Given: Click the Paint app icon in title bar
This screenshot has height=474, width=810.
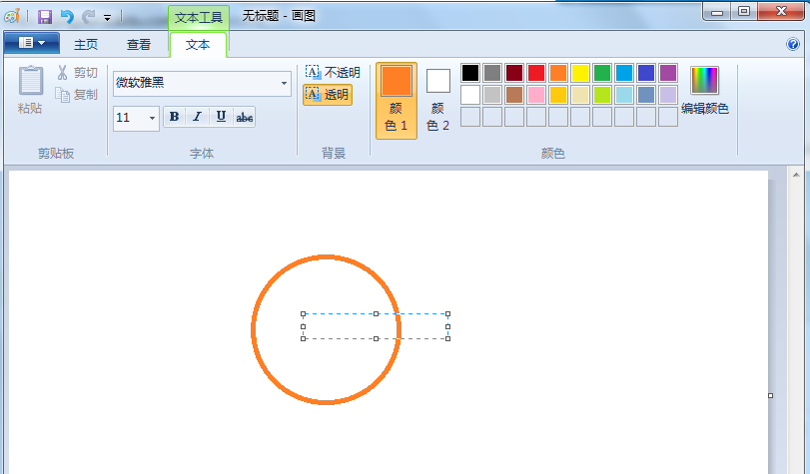Looking at the screenshot, I should (12, 17).
